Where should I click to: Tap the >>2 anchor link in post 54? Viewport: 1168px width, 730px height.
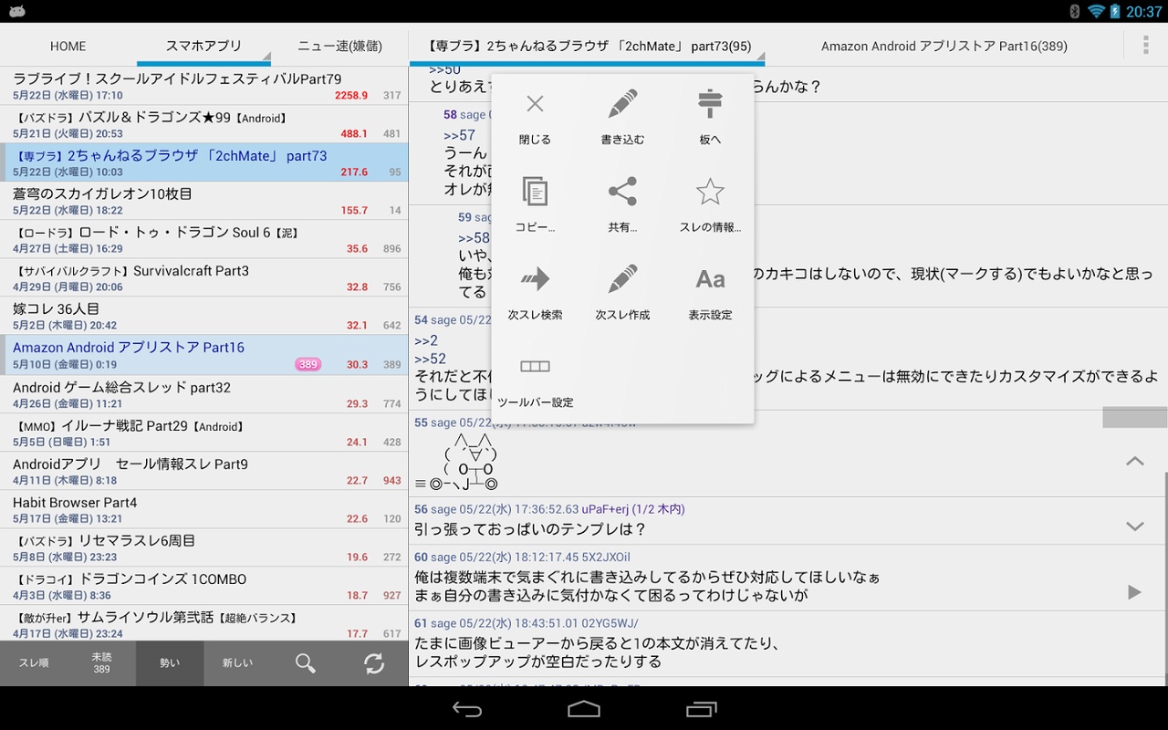pyautogui.click(x=426, y=340)
